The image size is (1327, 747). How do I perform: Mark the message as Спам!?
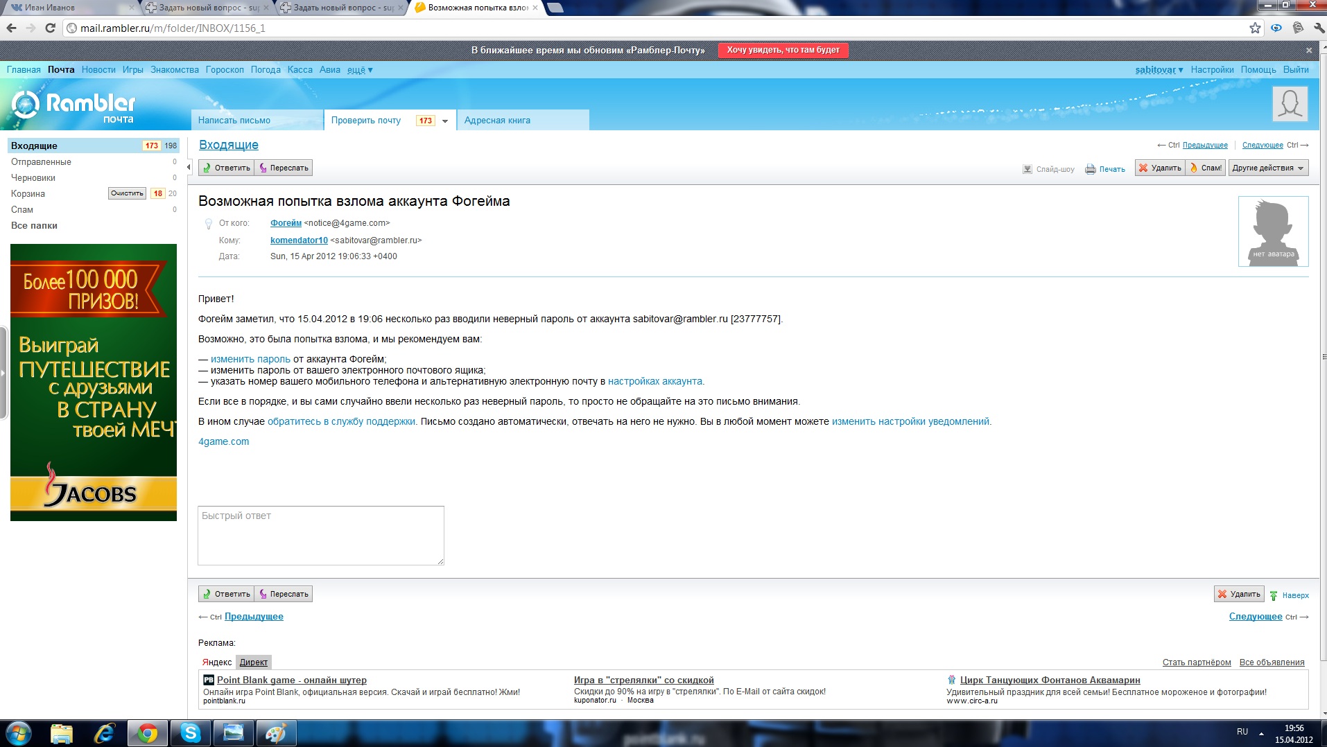tap(1206, 168)
